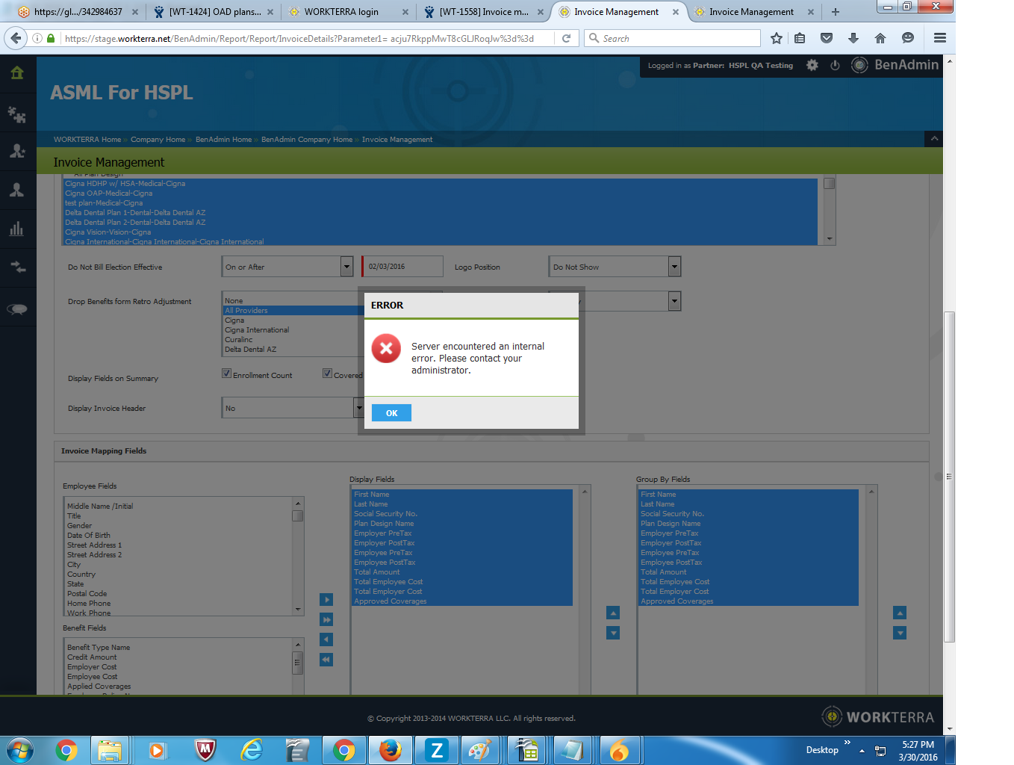Open the Logo Position Do Not Show dropdown
The height and width of the screenshot is (765, 1014).
click(x=615, y=267)
